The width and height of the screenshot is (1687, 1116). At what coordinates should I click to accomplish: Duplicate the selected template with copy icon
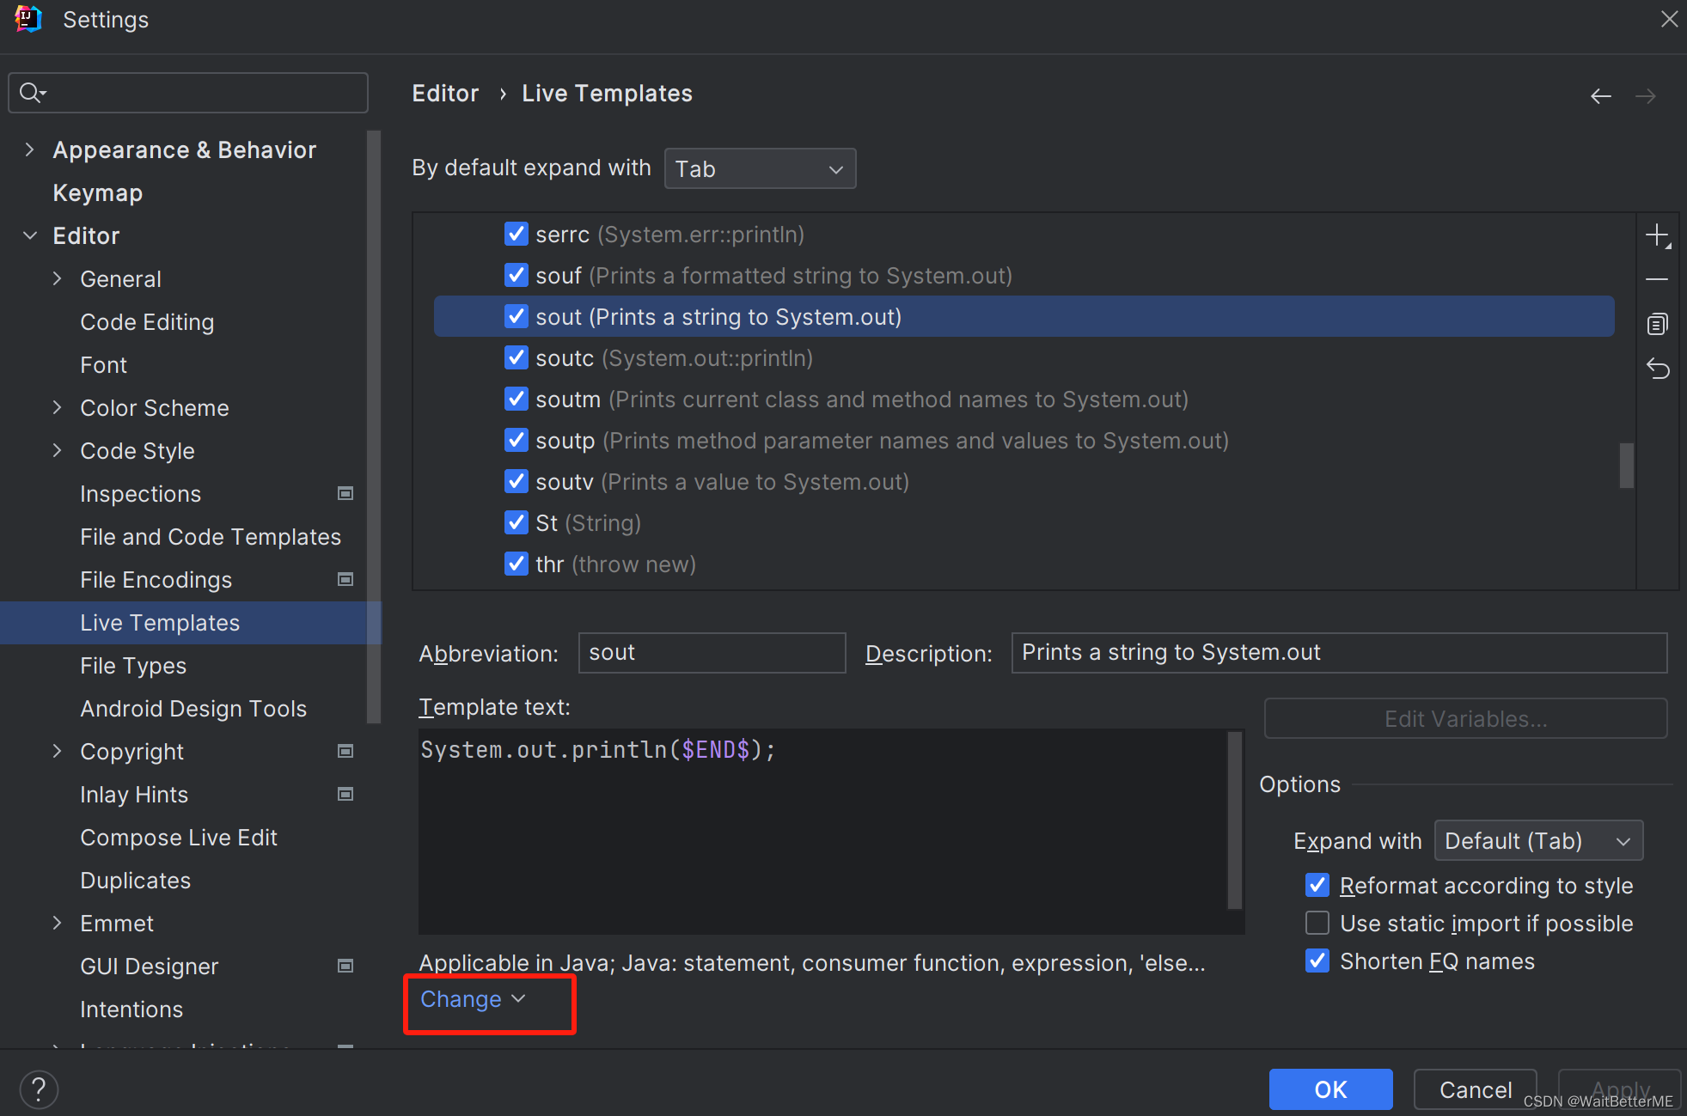point(1657,324)
